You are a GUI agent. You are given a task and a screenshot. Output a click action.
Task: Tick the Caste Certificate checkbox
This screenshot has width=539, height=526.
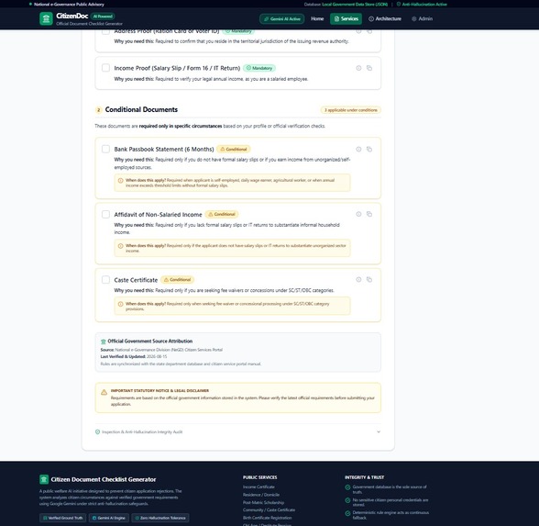tap(105, 279)
